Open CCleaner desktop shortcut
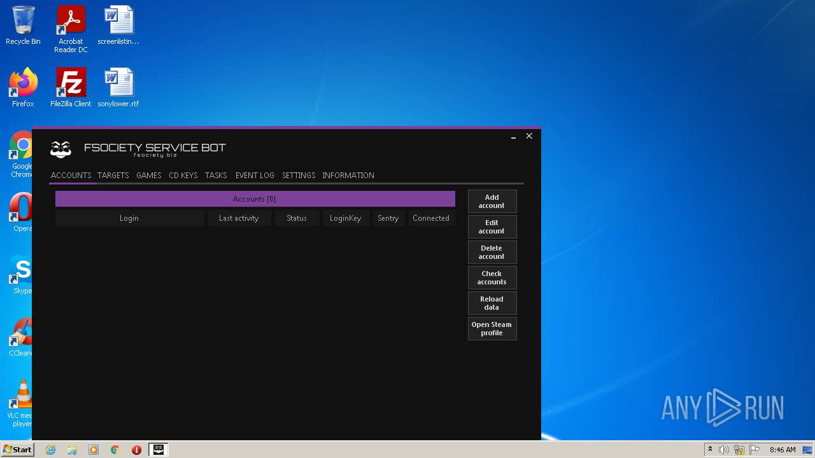The height and width of the screenshot is (458, 815). (21, 337)
